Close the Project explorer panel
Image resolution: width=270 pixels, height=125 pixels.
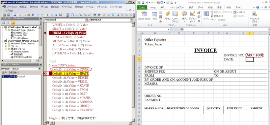[x=40, y=19]
